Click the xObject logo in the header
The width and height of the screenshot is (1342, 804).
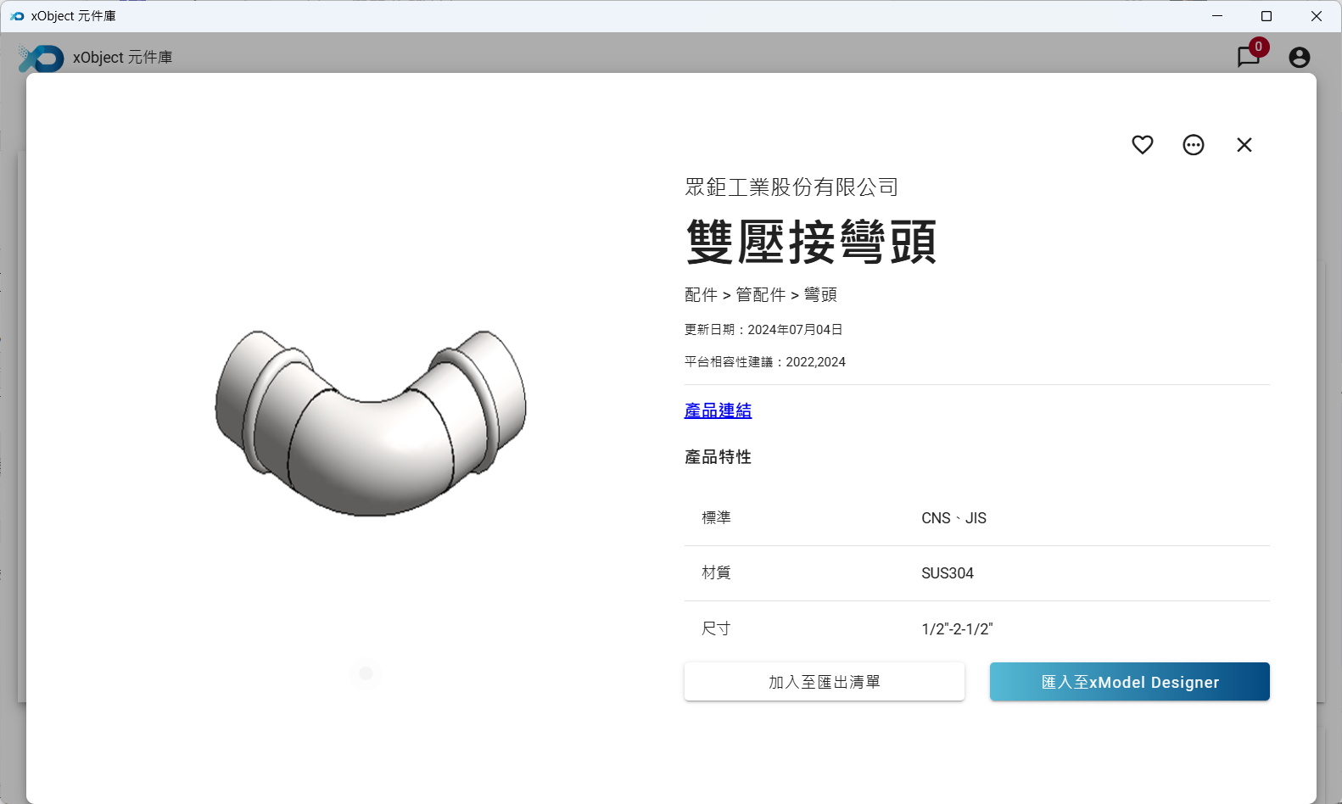pyautogui.click(x=41, y=58)
